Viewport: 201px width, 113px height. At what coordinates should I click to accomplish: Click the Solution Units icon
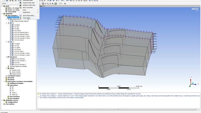(x=10, y=70)
